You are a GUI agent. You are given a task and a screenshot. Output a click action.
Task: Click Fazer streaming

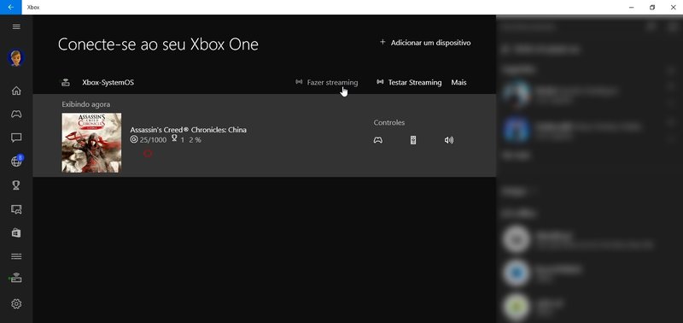coord(326,82)
